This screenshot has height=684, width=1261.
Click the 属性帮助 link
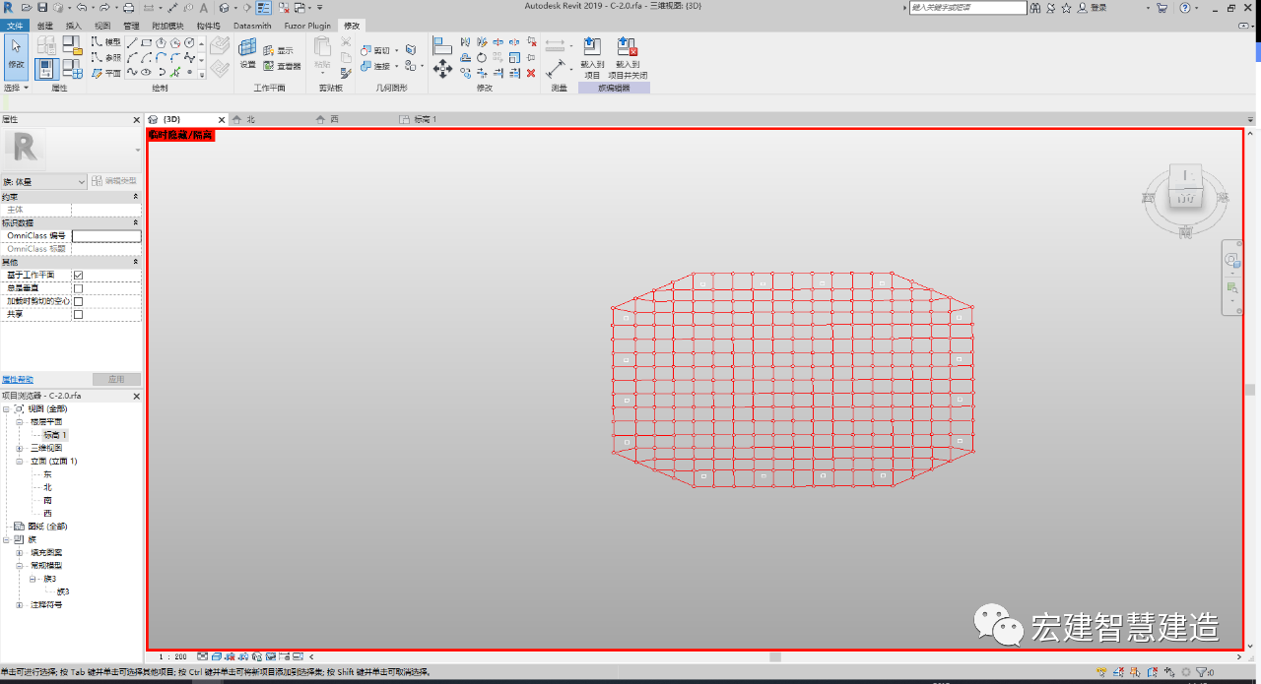(x=17, y=380)
